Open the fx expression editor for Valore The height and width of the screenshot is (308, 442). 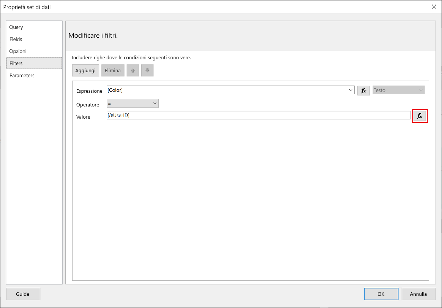[420, 116]
